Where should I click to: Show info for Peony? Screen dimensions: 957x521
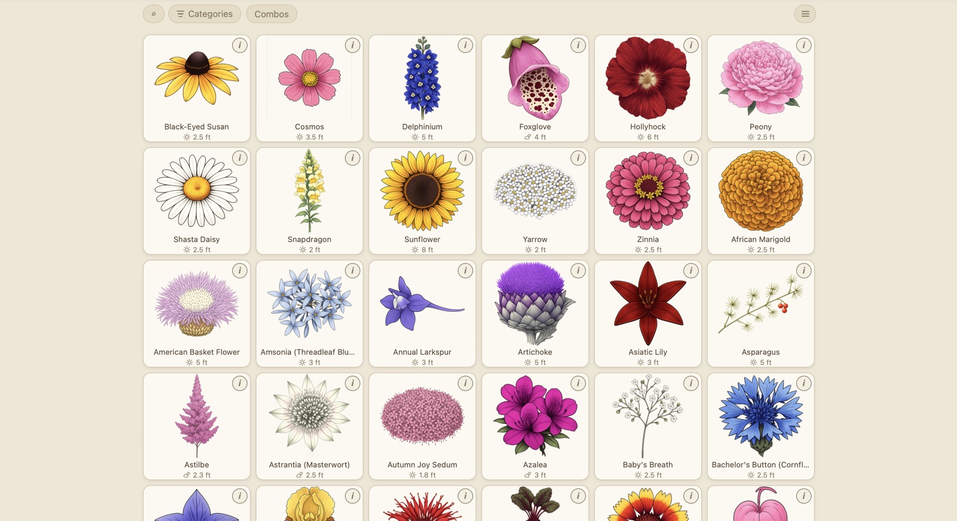804,45
